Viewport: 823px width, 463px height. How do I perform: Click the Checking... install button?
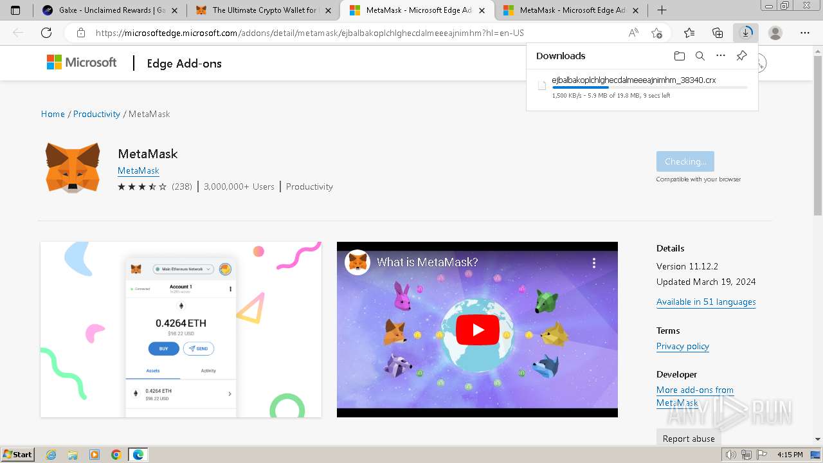tap(685, 161)
